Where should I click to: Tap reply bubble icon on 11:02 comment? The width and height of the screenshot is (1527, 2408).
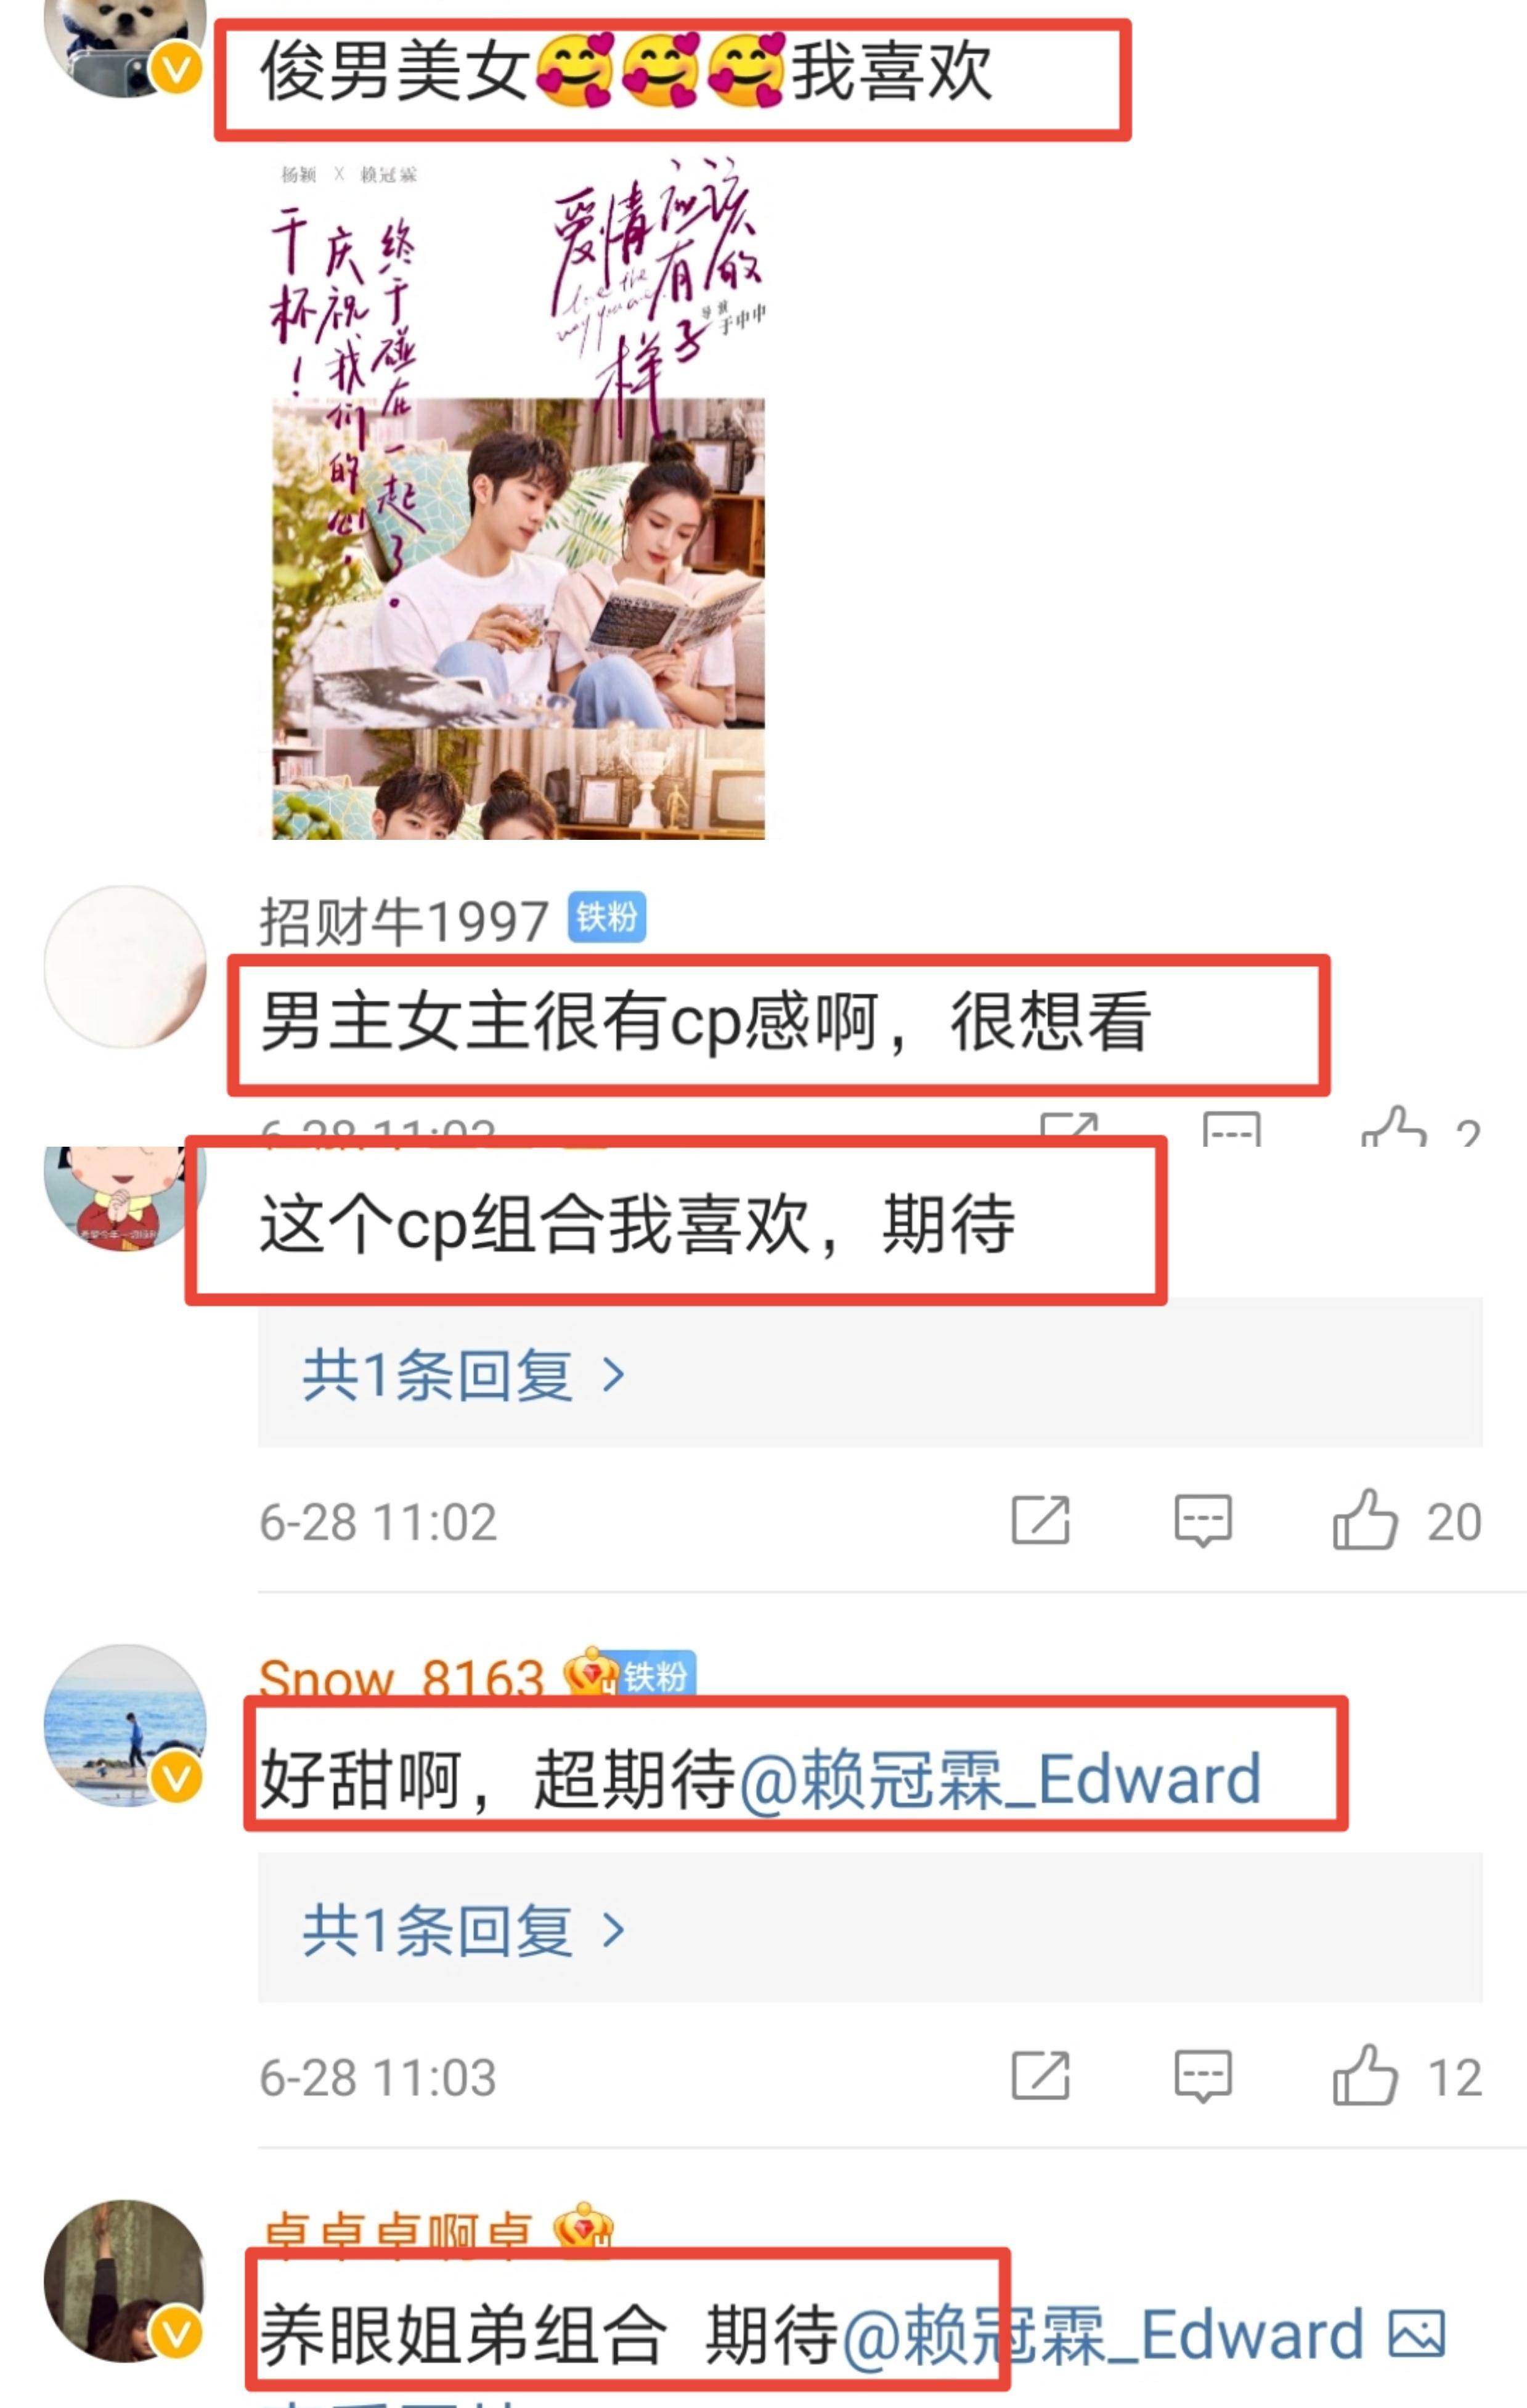[1202, 1521]
